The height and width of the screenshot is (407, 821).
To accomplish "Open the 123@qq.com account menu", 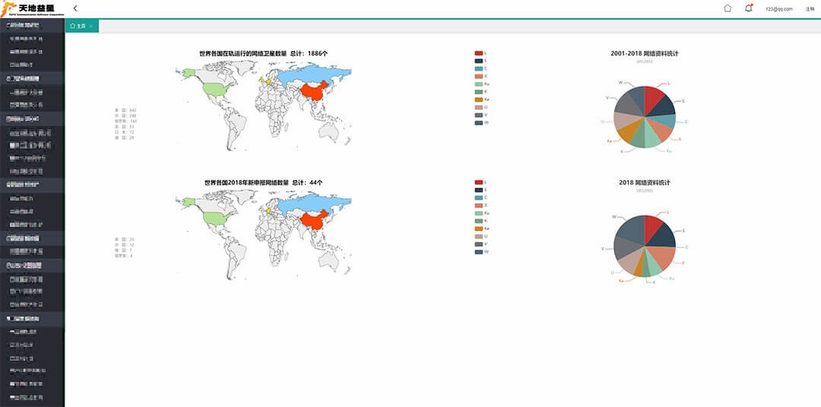I will click(x=778, y=9).
